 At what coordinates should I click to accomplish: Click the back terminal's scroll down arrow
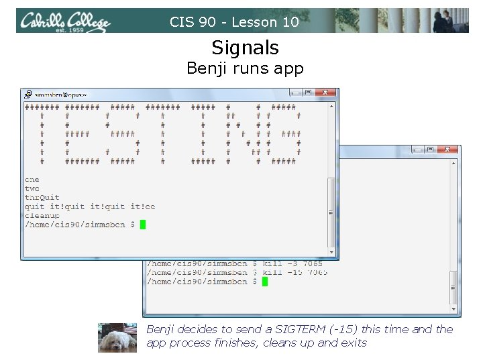(453, 309)
